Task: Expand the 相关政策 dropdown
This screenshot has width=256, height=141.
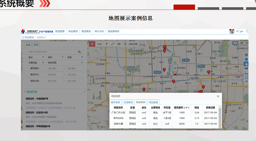Action: [x=65, y=62]
